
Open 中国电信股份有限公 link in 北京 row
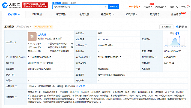58,47
